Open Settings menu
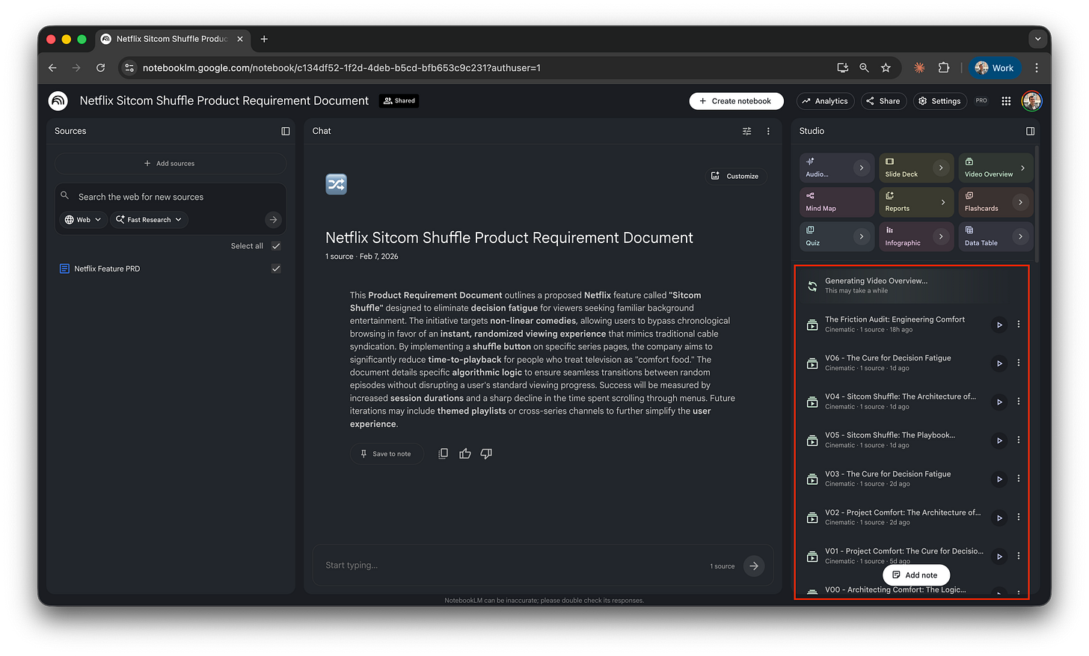This screenshot has width=1089, height=656. pyautogui.click(x=939, y=101)
